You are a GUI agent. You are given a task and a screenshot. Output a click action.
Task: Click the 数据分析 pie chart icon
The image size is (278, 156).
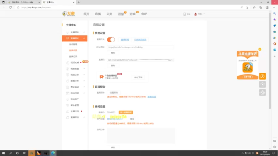(x=67, y=81)
